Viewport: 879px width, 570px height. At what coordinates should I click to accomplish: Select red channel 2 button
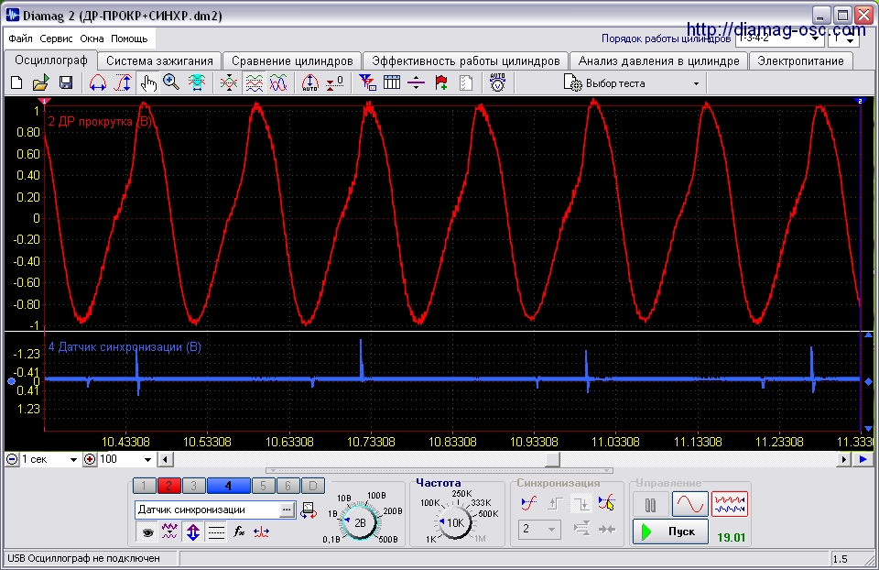(x=168, y=486)
